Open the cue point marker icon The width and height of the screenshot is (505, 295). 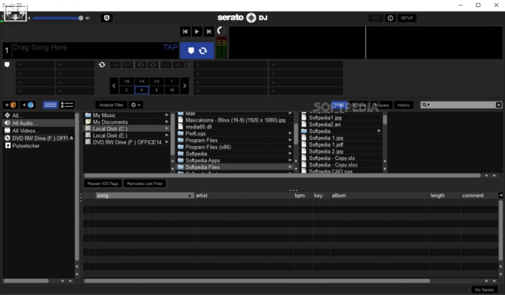click(x=7, y=64)
